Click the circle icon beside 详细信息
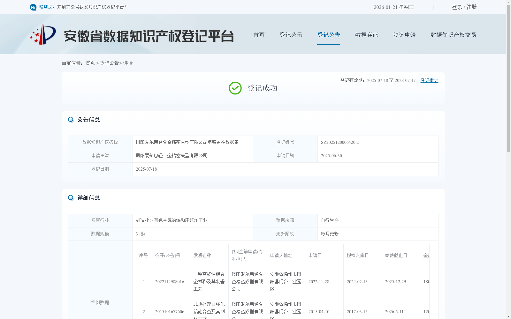 (x=71, y=198)
